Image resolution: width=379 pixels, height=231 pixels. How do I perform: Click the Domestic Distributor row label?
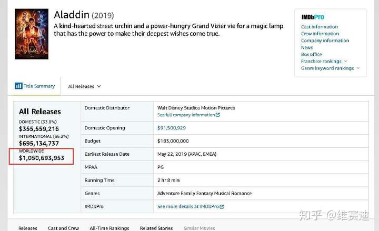(x=107, y=108)
